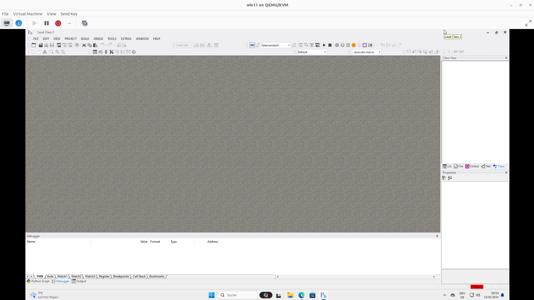
Task: Click the red ChkSum status indicator
Action: click(477, 287)
